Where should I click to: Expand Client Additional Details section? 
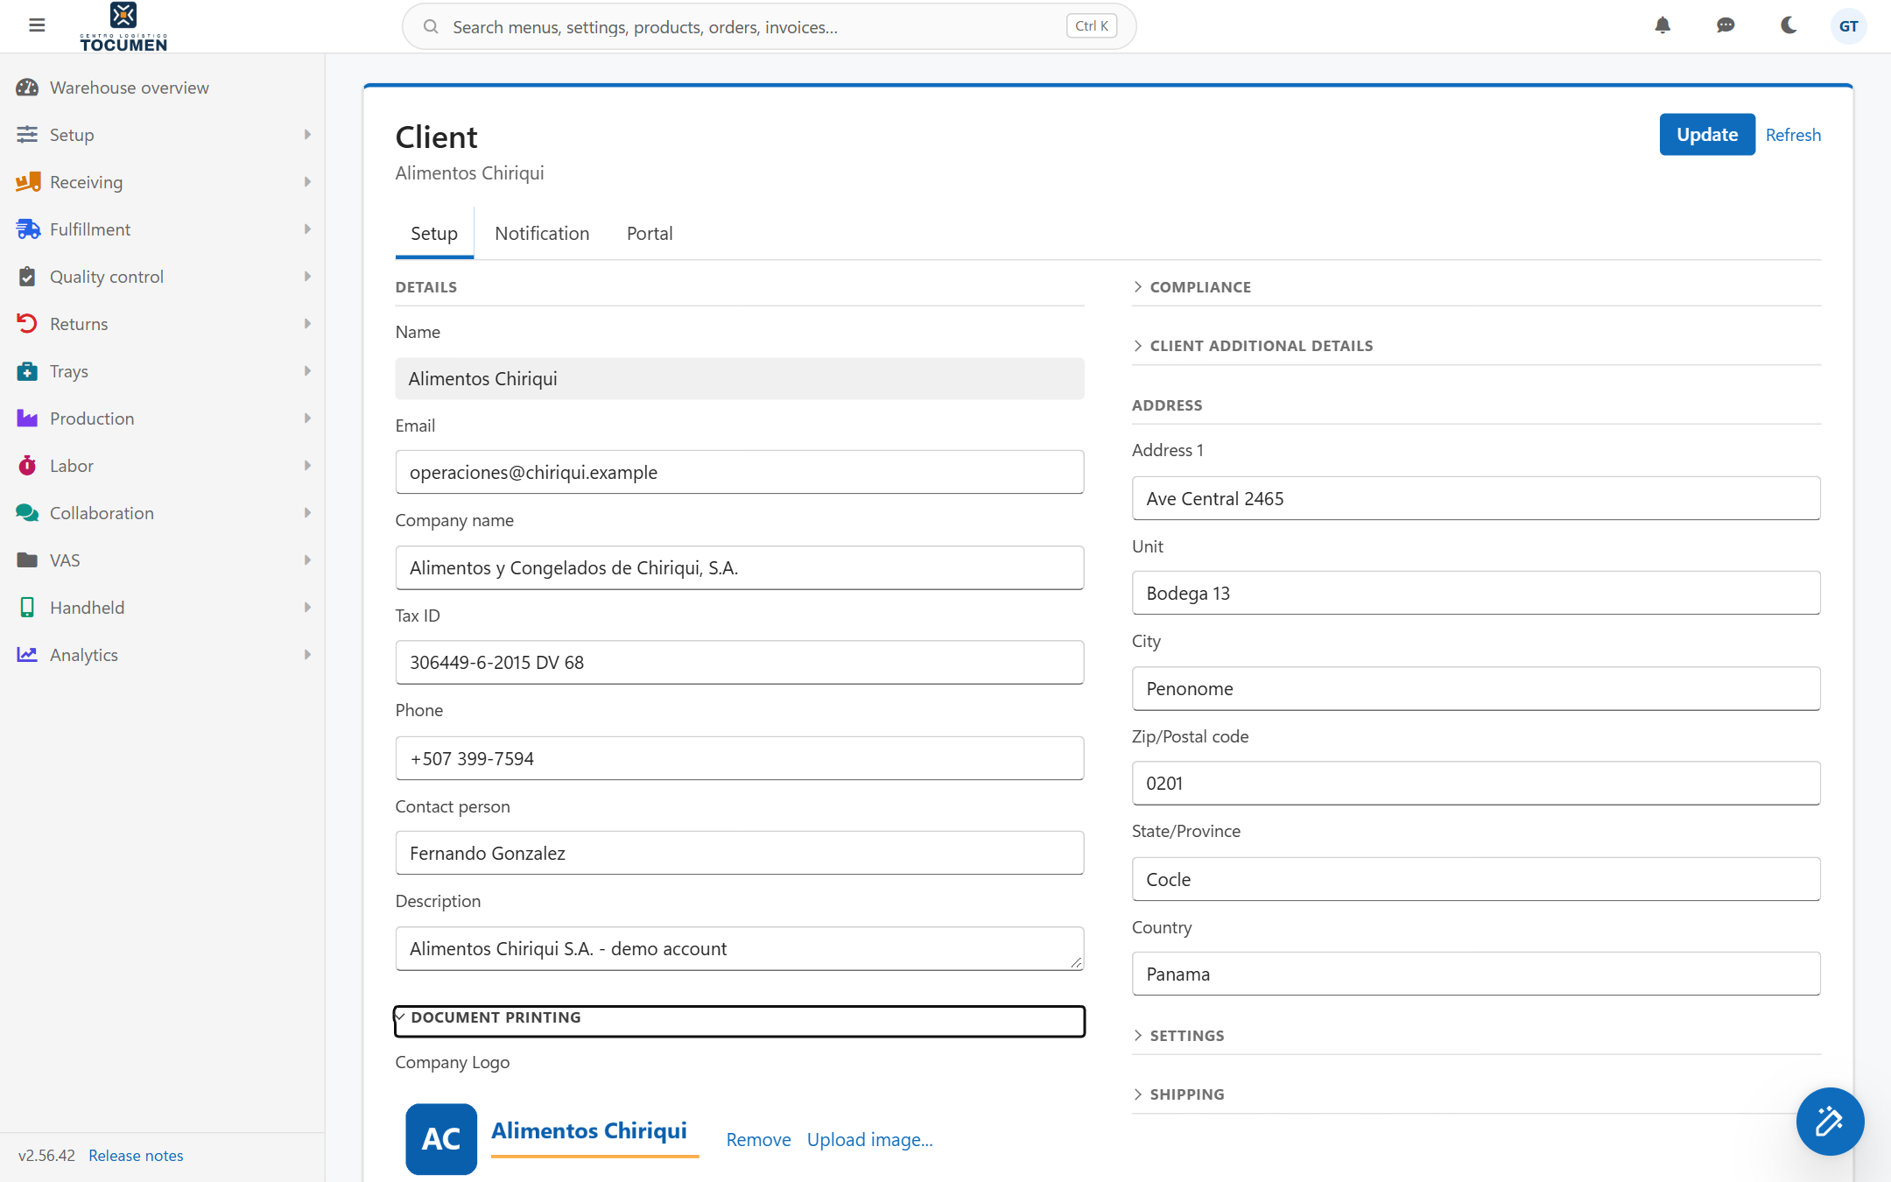click(1476, 346)
